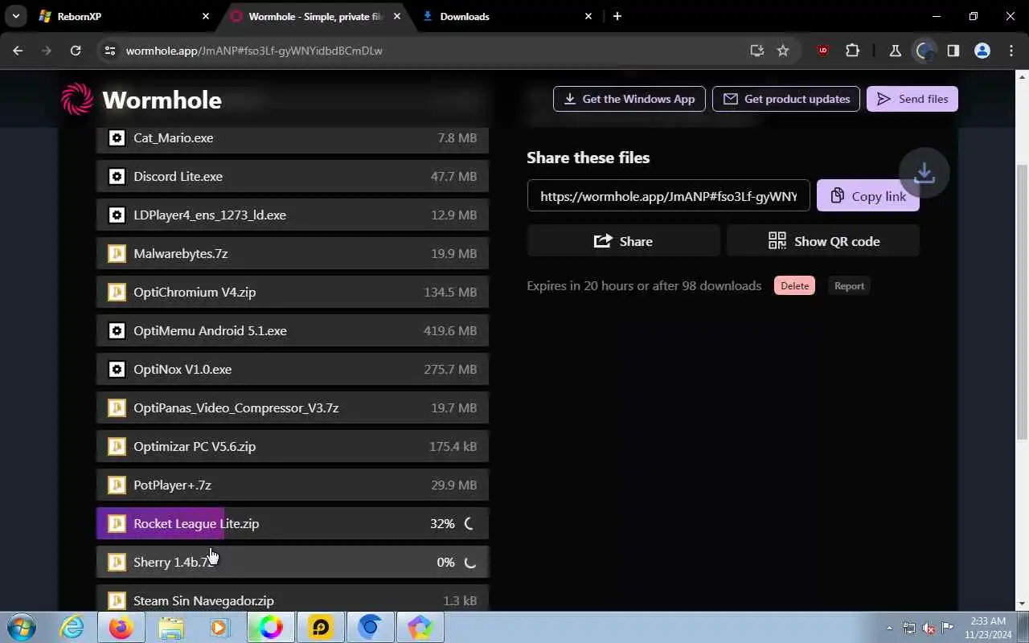The width and height of the screenshot is (1029, 643).
Task: Open the colorful ring app in taskbar
Action: pos(271,627)
